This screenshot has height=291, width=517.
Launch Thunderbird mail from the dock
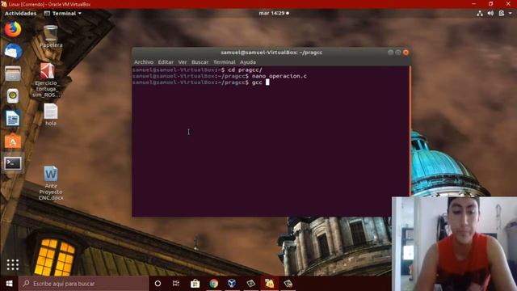[13, 52]
